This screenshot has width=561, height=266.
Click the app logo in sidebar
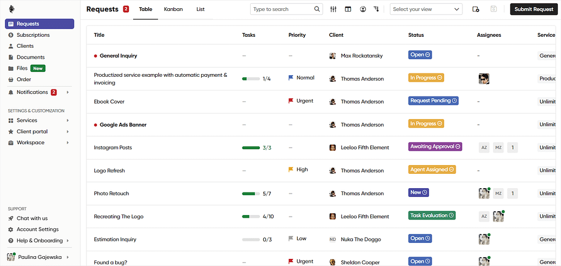(12, 9)
